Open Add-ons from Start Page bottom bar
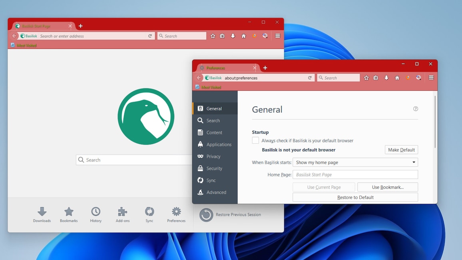 pos(123,214)
